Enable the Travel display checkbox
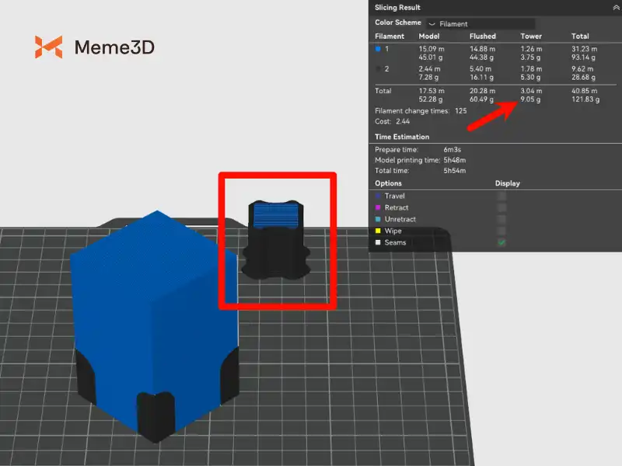The height and width of the screenshot is (466, 622). 501,196
